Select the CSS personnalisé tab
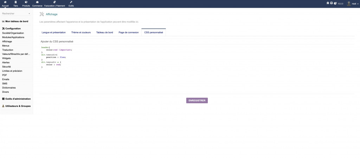The image size is (360, 158). click(154, 33)
